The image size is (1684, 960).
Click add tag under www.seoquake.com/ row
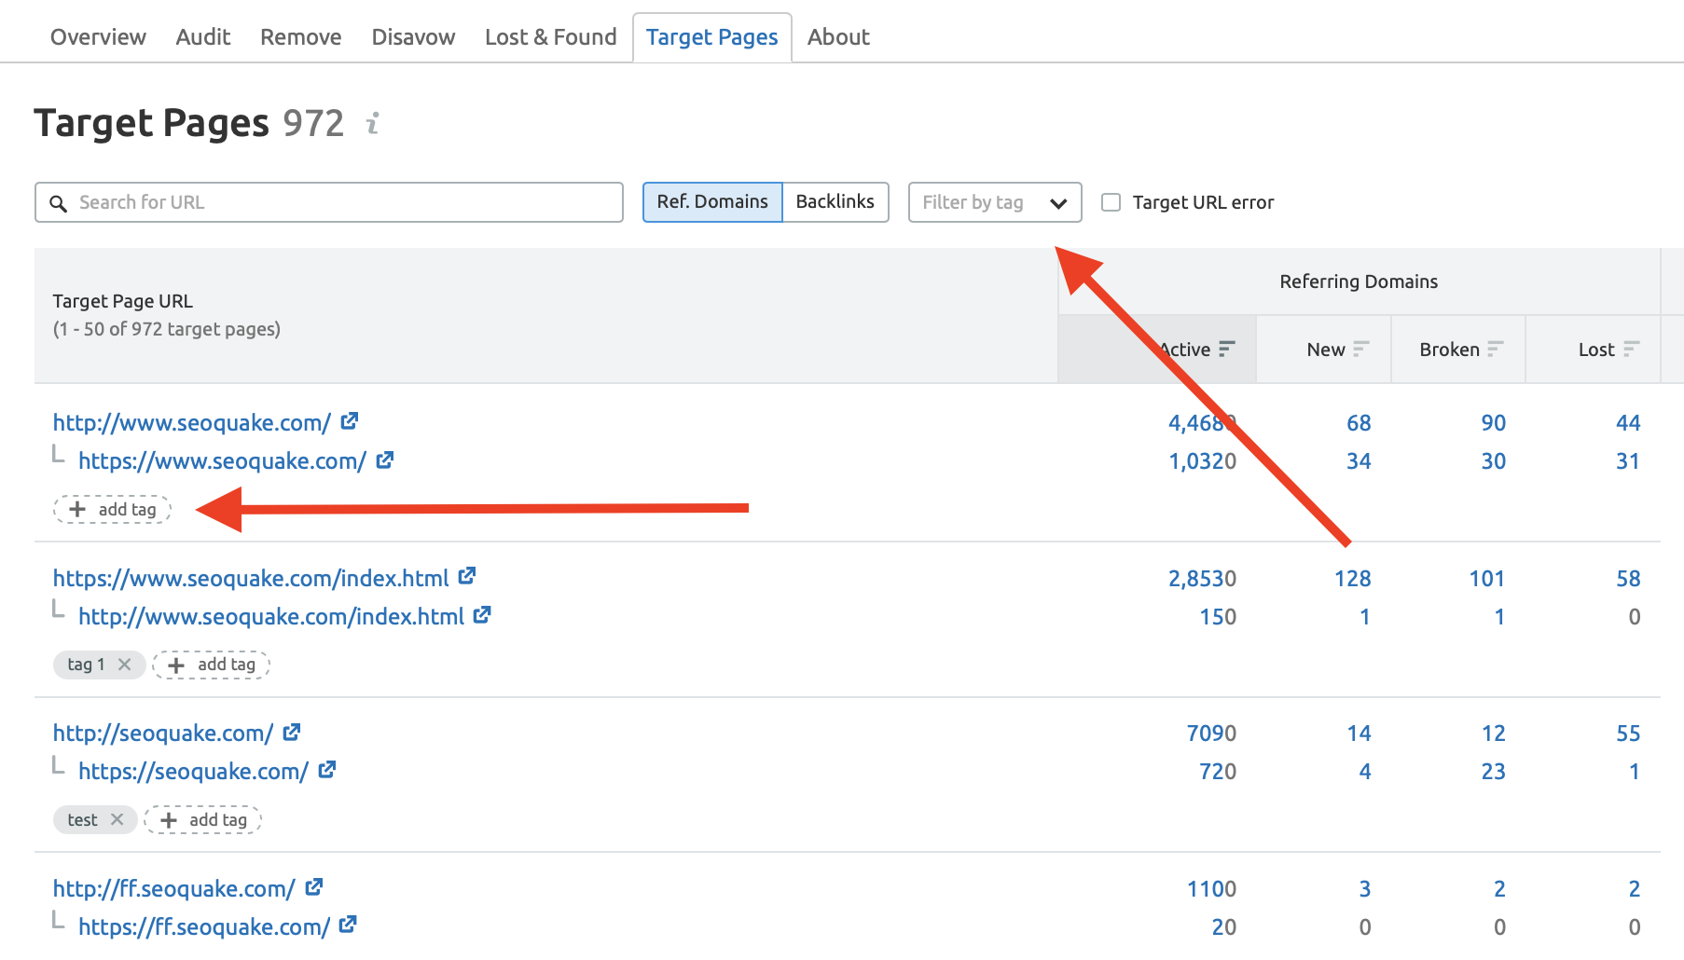point(113,509)
